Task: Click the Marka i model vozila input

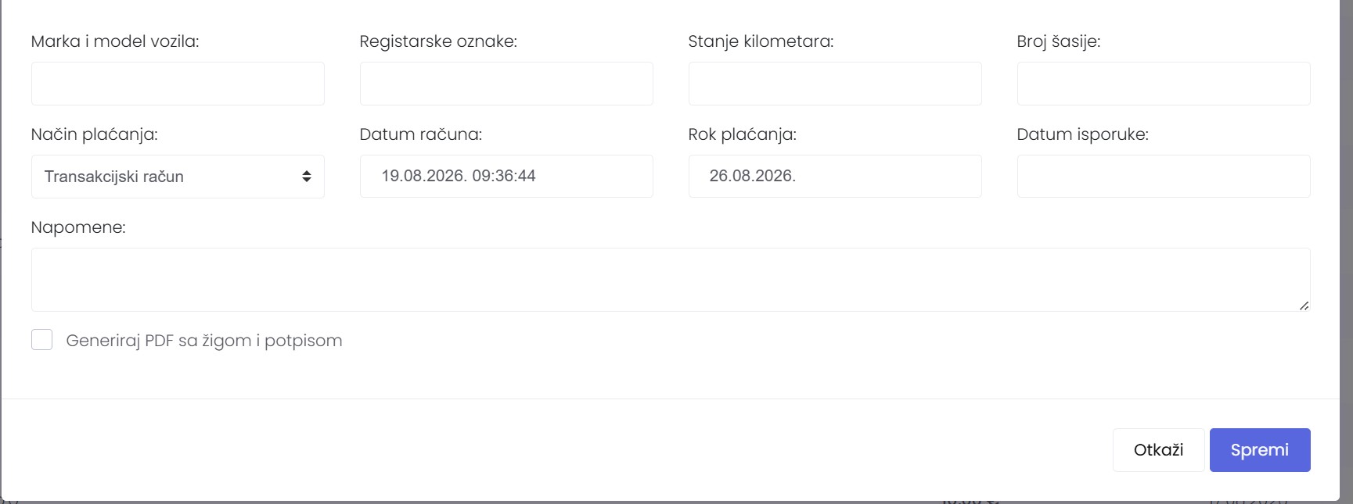Action: click(178, 84)
